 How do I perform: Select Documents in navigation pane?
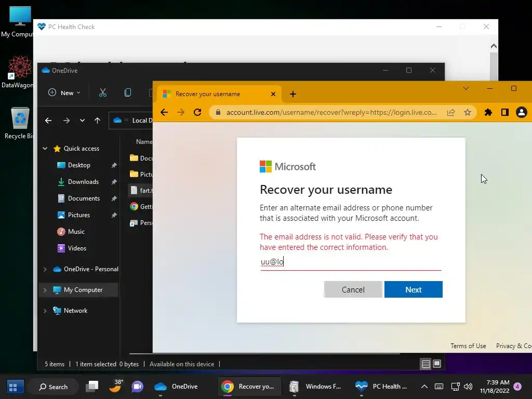[84, 198]
